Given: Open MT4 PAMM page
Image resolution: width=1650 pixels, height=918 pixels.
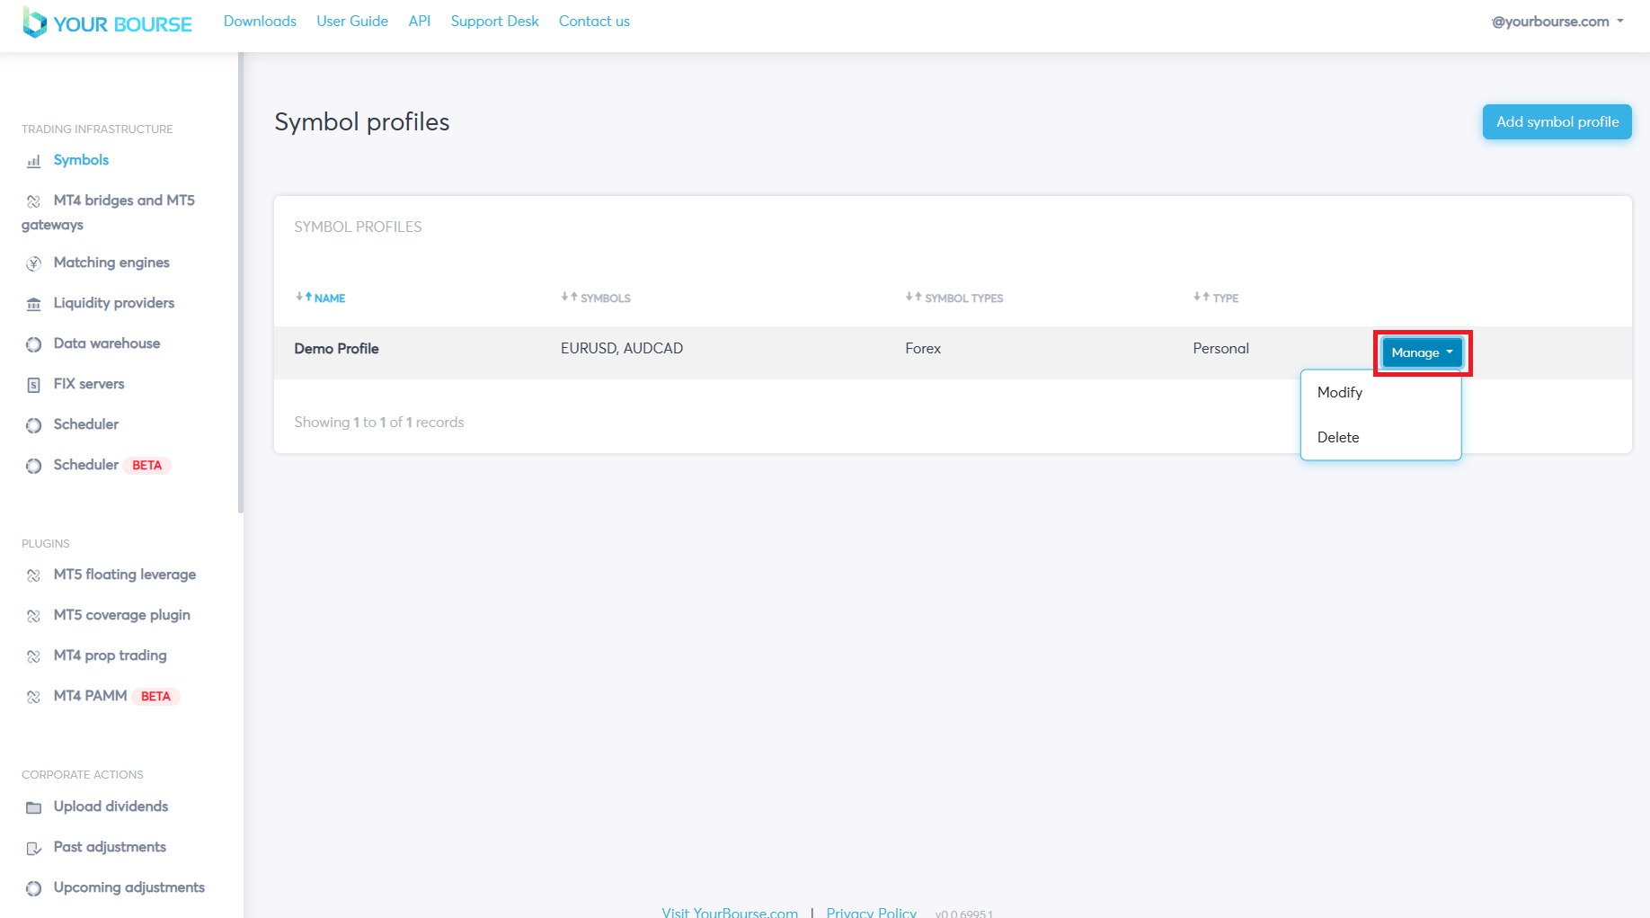Looking at the screenshot, I should [90, 696].
